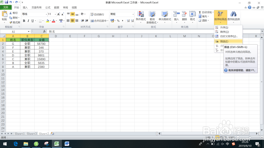
Task: Click the zoom out minus button
Action: pos(238,137)
